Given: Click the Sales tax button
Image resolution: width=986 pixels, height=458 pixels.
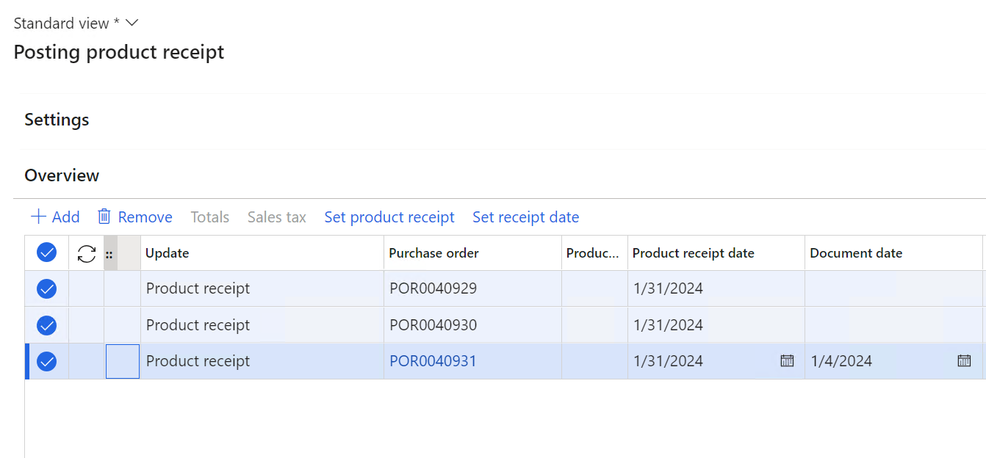Looking at the screenshot, I should (277, 217).
